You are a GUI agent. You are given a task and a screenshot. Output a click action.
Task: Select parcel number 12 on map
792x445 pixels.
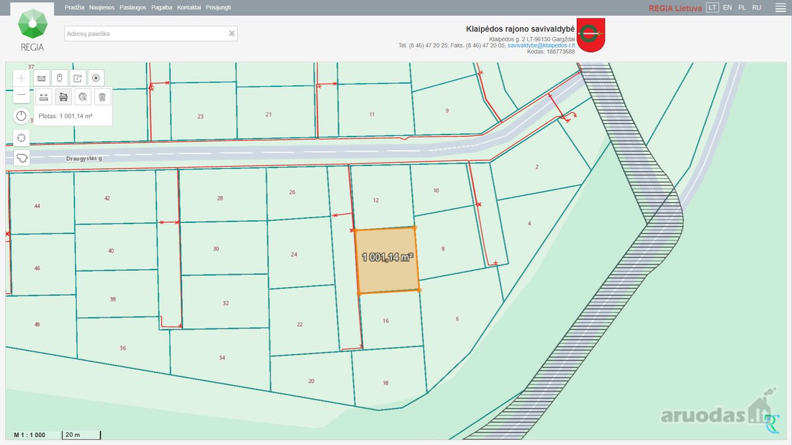(376, 200)
